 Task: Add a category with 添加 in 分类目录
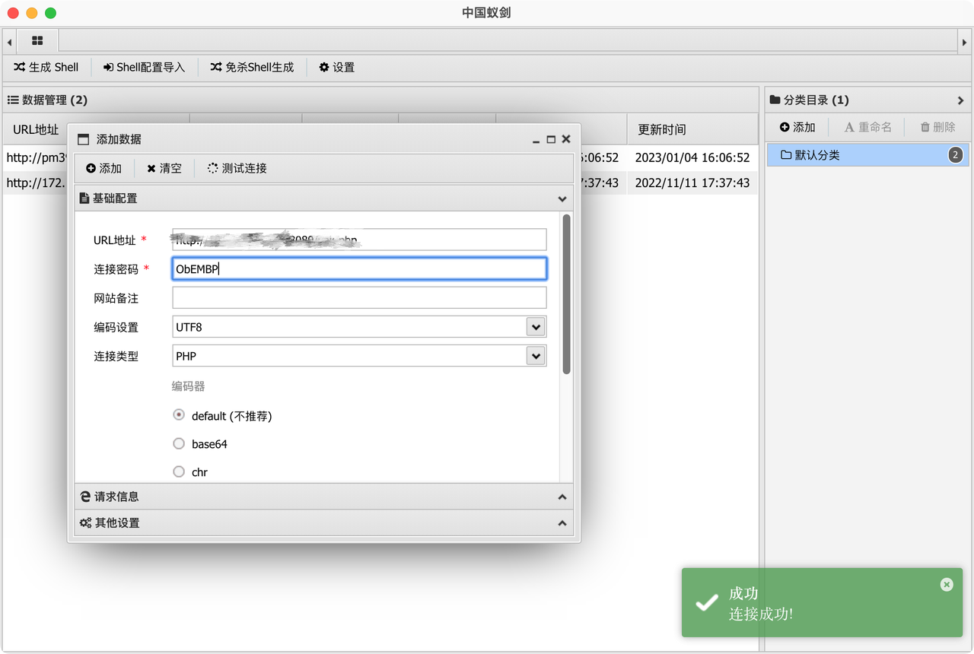(x=797, y=127)
